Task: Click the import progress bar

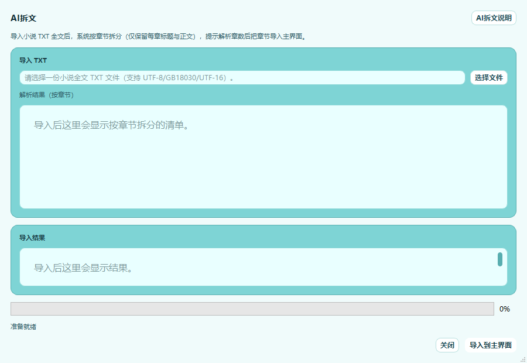Action: click(x=252, y=309)
